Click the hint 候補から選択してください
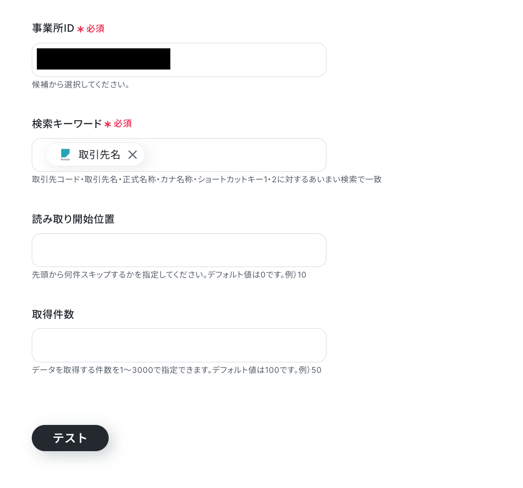Viewport: 523px width, 488px height. pos(81,85)
